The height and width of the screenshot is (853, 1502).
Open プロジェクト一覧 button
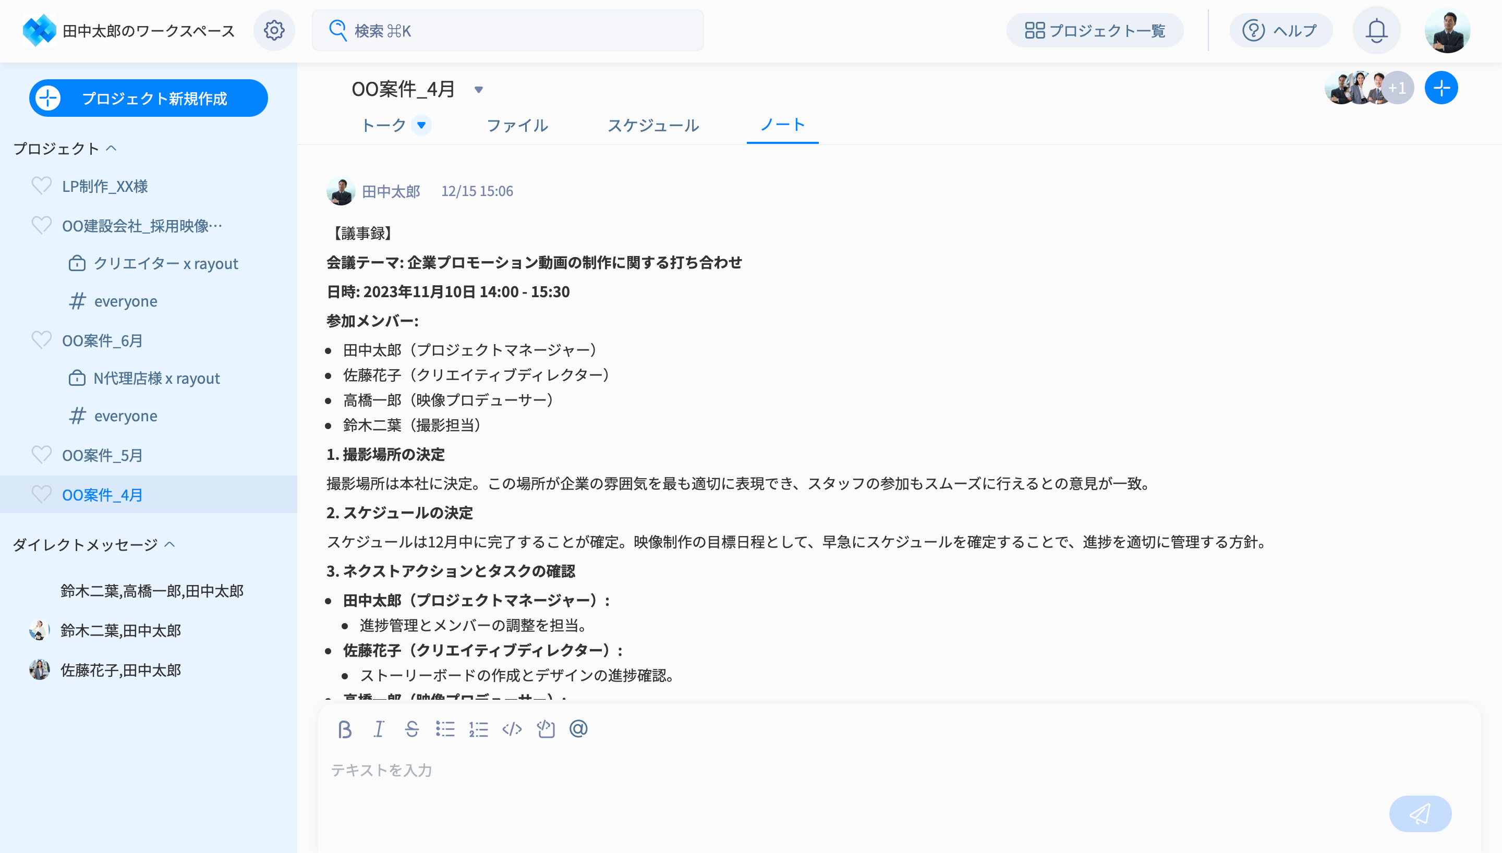[1095, 30]
